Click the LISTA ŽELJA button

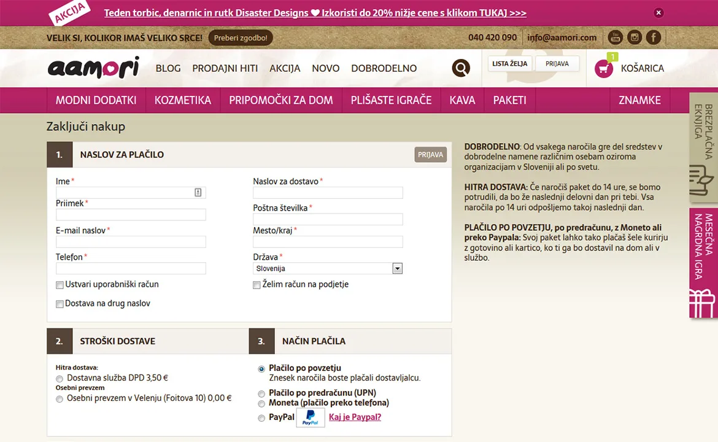[x=509, y=64]
